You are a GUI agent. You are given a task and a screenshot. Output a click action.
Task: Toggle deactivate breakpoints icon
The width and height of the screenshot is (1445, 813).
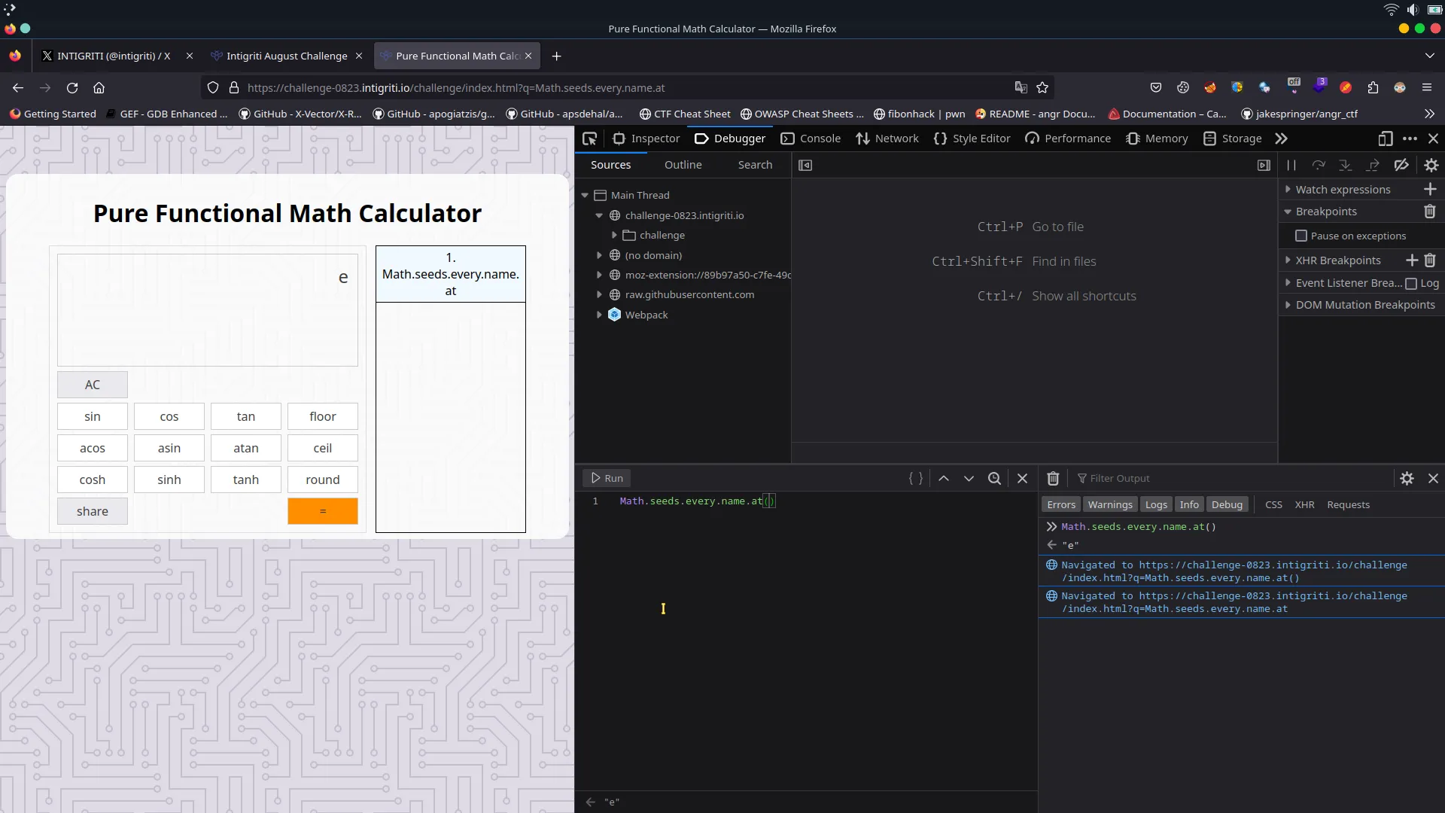tap(1401, 165)
